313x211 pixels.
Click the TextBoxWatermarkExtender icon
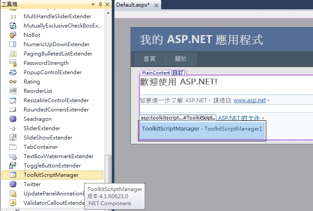[x=13, y=156]
